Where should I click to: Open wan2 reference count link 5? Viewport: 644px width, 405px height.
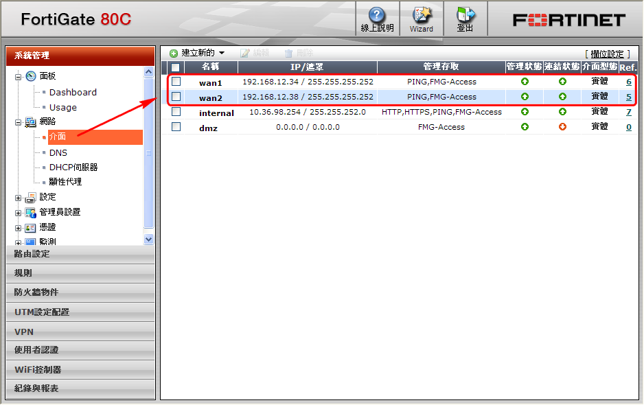tap(629, 97)
